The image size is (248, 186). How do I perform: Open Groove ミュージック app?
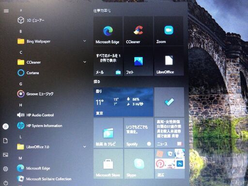pyautogui.click(x=52, y=93)
